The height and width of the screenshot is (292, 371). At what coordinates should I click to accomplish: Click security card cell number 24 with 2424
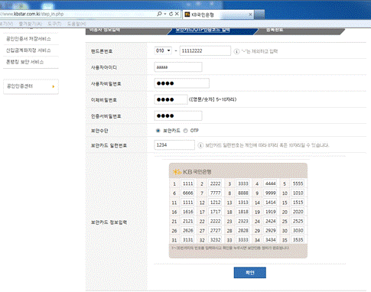coord(270,221)
